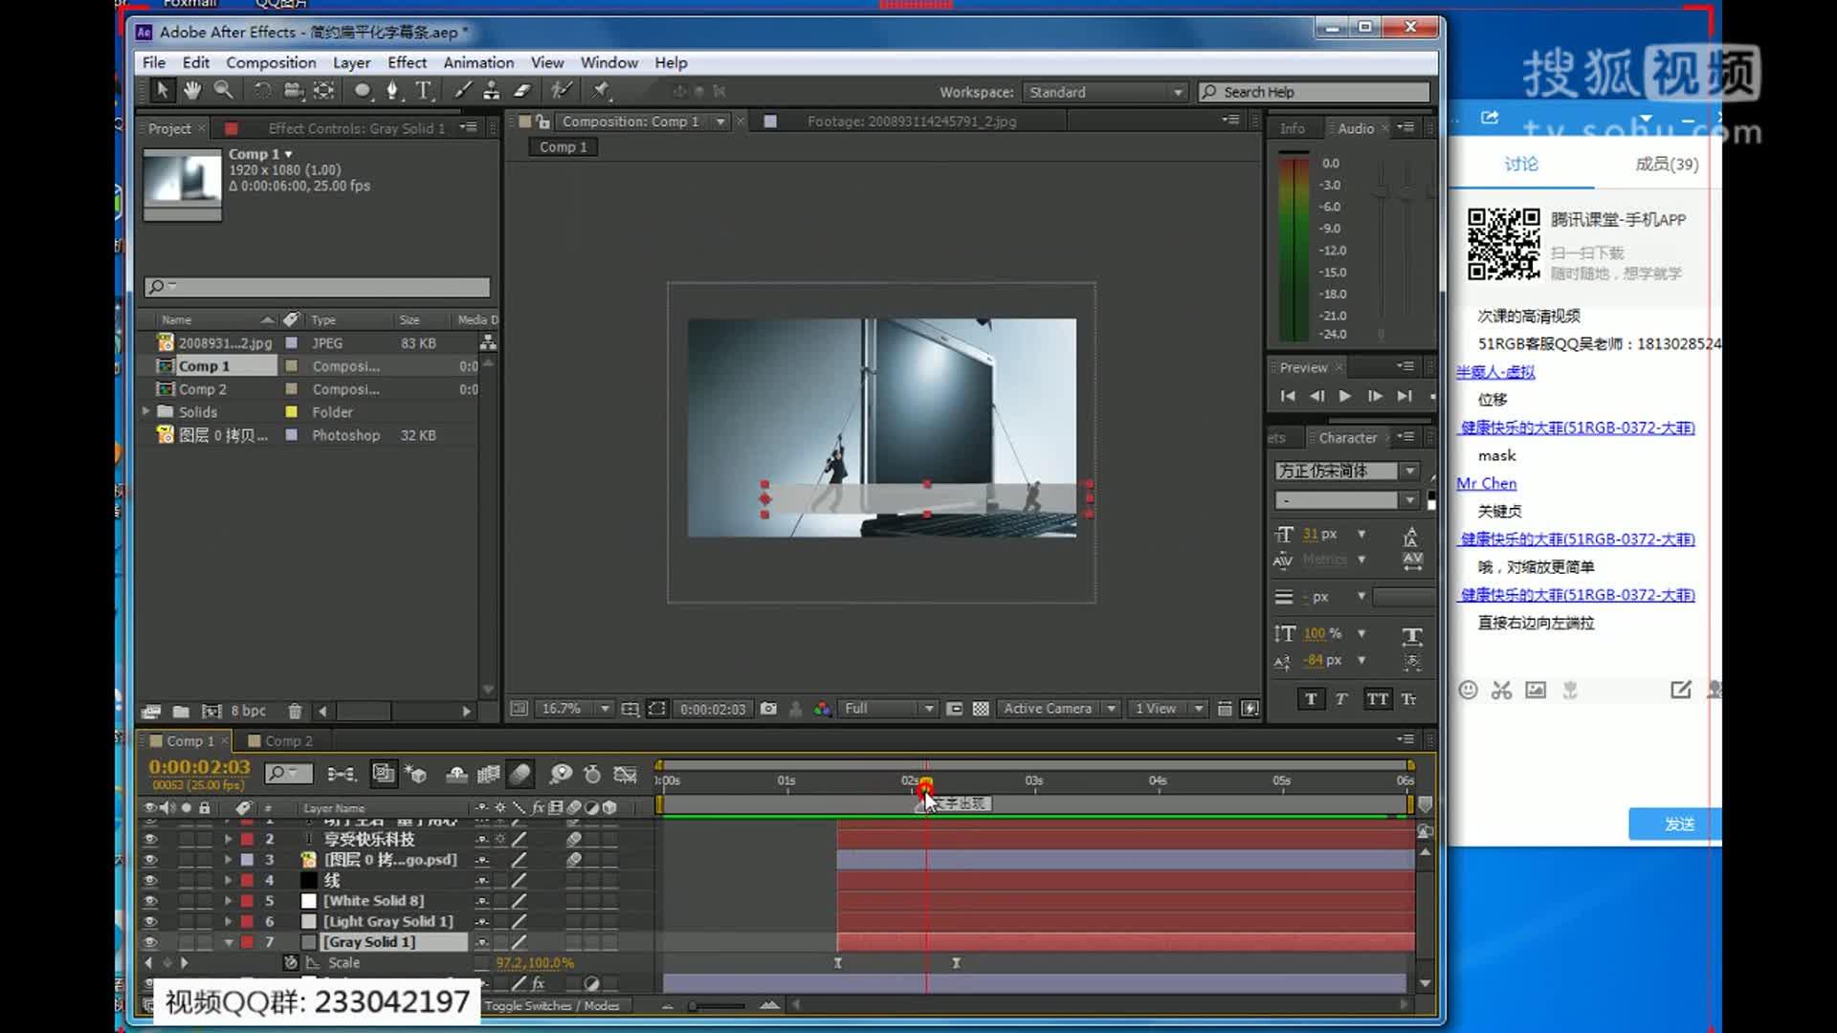Expand the Solids folder
1837x1033 pixels.
point(146,411)
